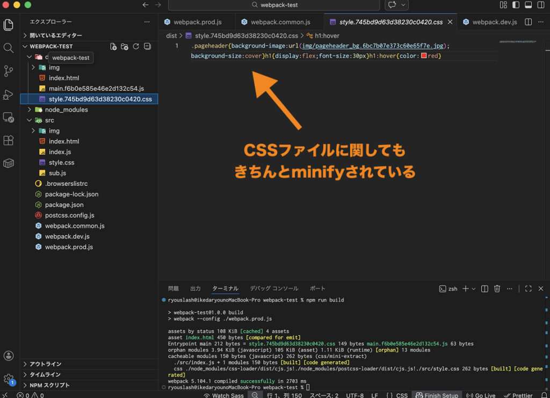Maximize the terminal panel size
The height and width of the screenshot is (398, 550).
click(x=528, y=288)
